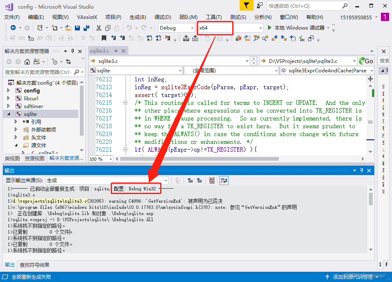Open the VAssistX menu
392x282 pixels.
pyautogui.click(x=87, y=17)
